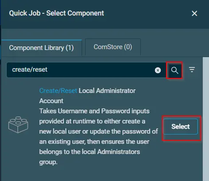
Task: Click the 'new local user or update' line
Action: click(x=99, y=131)
